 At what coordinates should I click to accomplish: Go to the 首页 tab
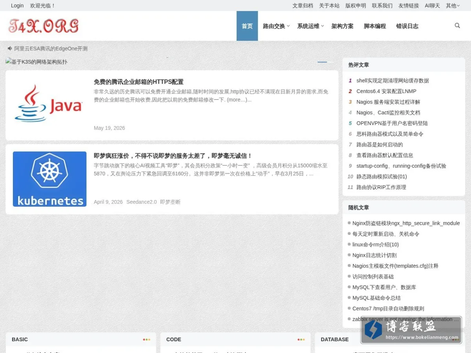click(x=247, y=26)
